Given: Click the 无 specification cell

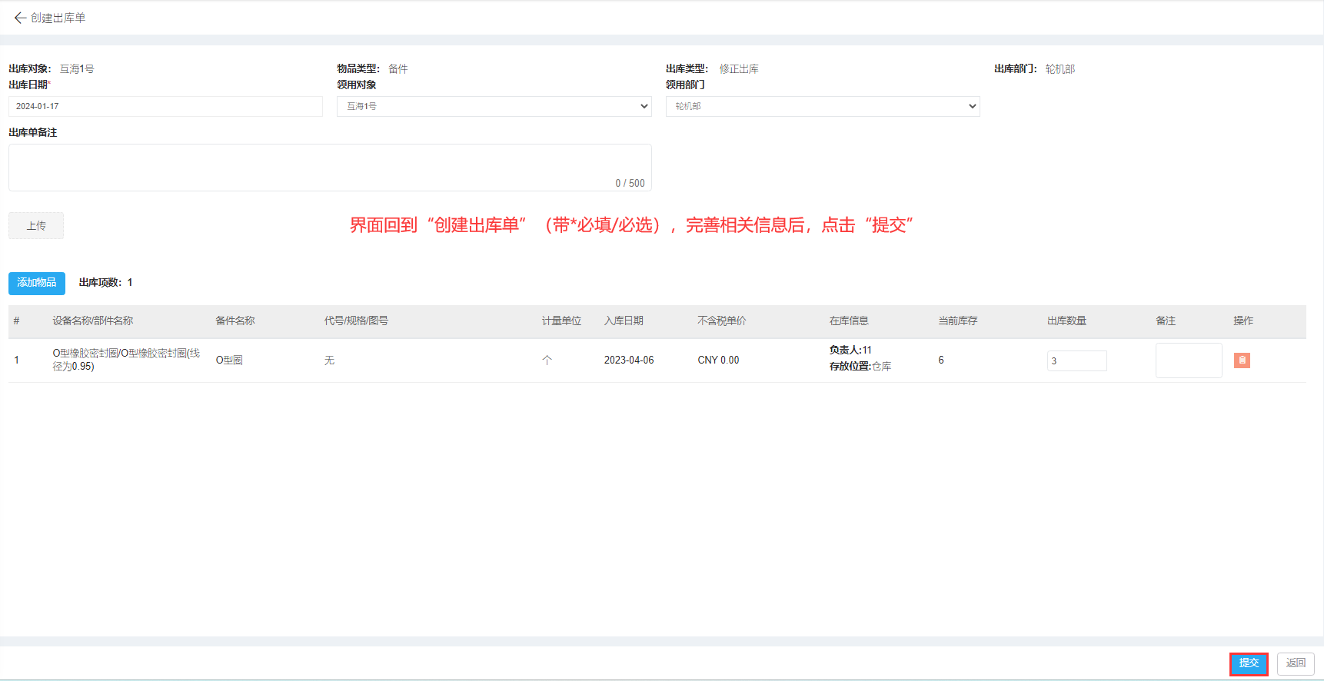Looking at the screenshot, I should pyautogui.click(x=329, y=360).
